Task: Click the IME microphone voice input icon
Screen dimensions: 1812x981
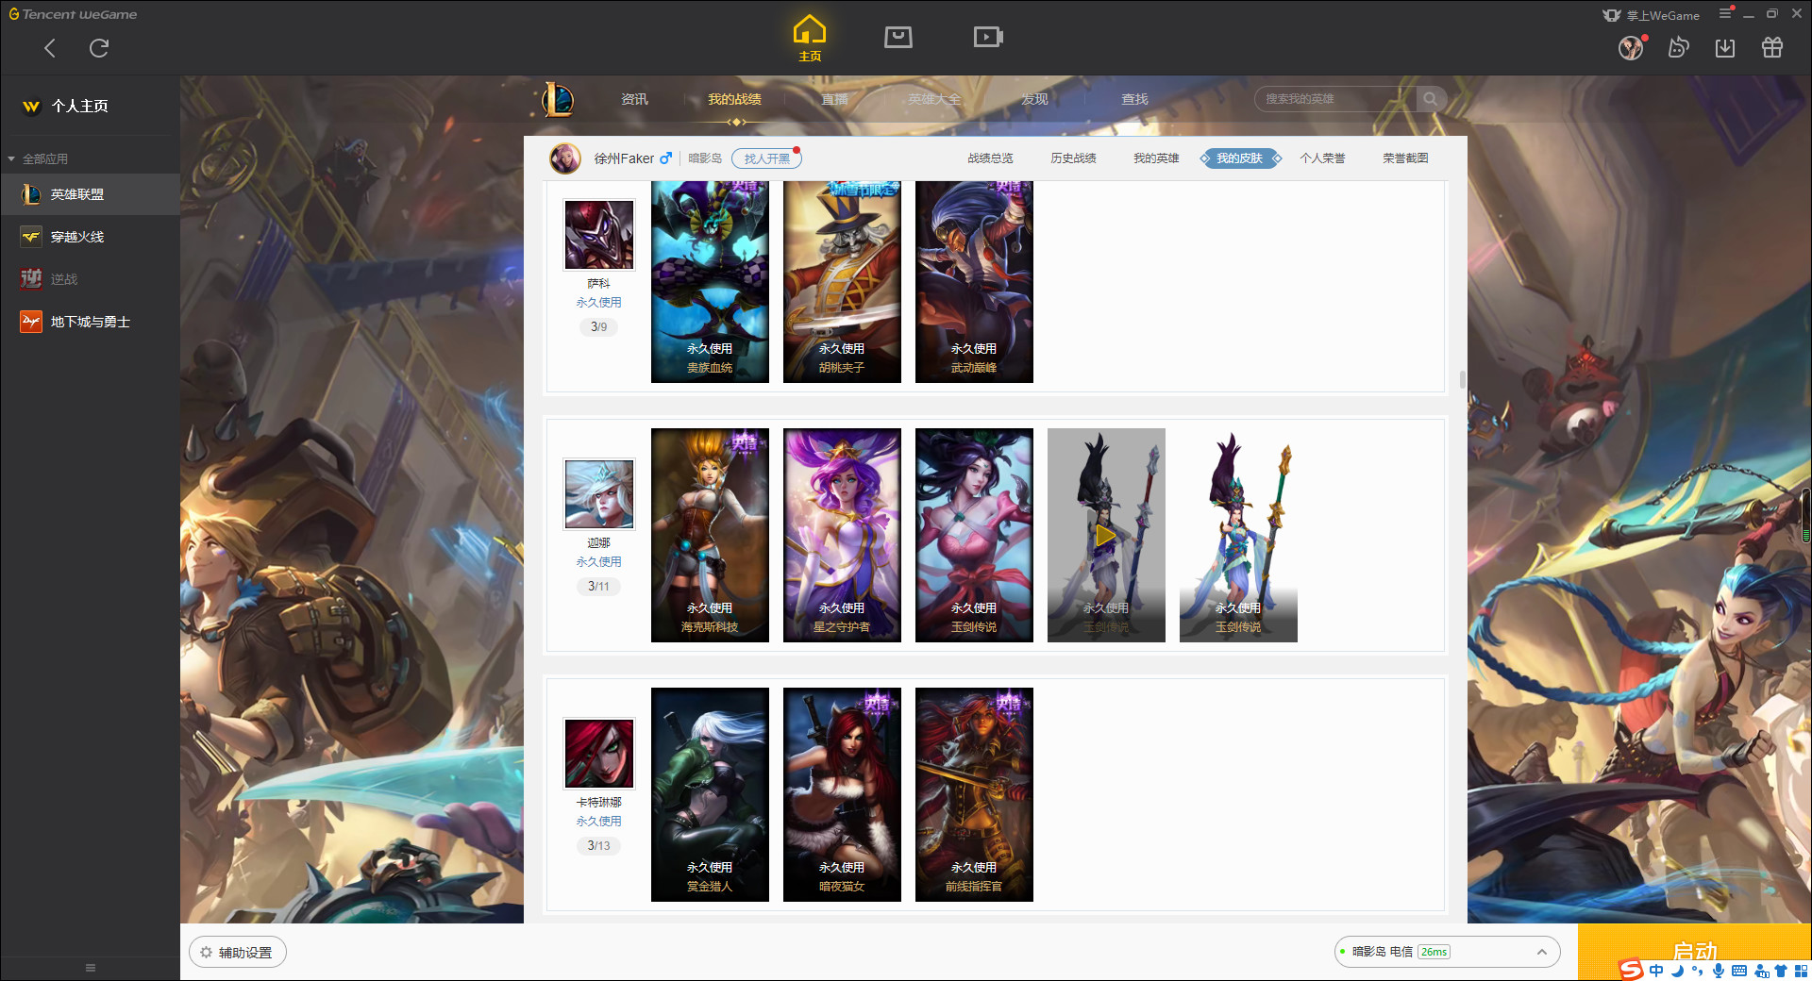Action: [x=1719, y=971]
